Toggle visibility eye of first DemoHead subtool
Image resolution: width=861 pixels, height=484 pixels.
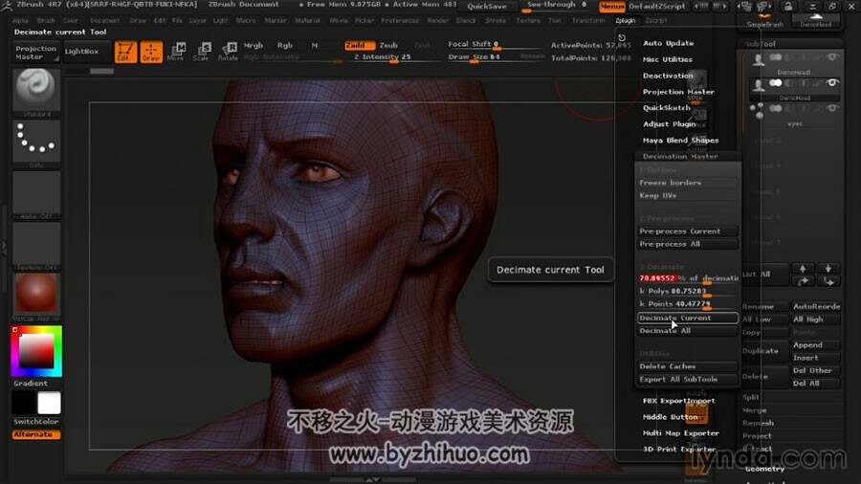832,57
